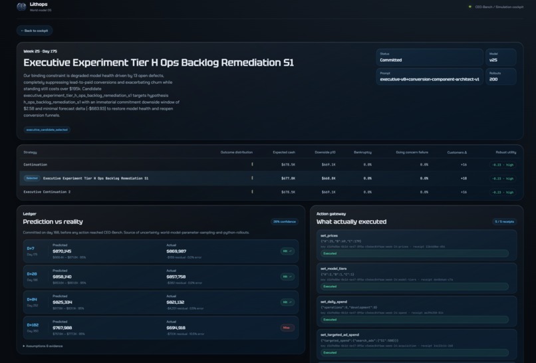Click the $668.8K downside p10 value
This screenshot has width=536, height=363.
pyautogui.click(x=329, y=178)
